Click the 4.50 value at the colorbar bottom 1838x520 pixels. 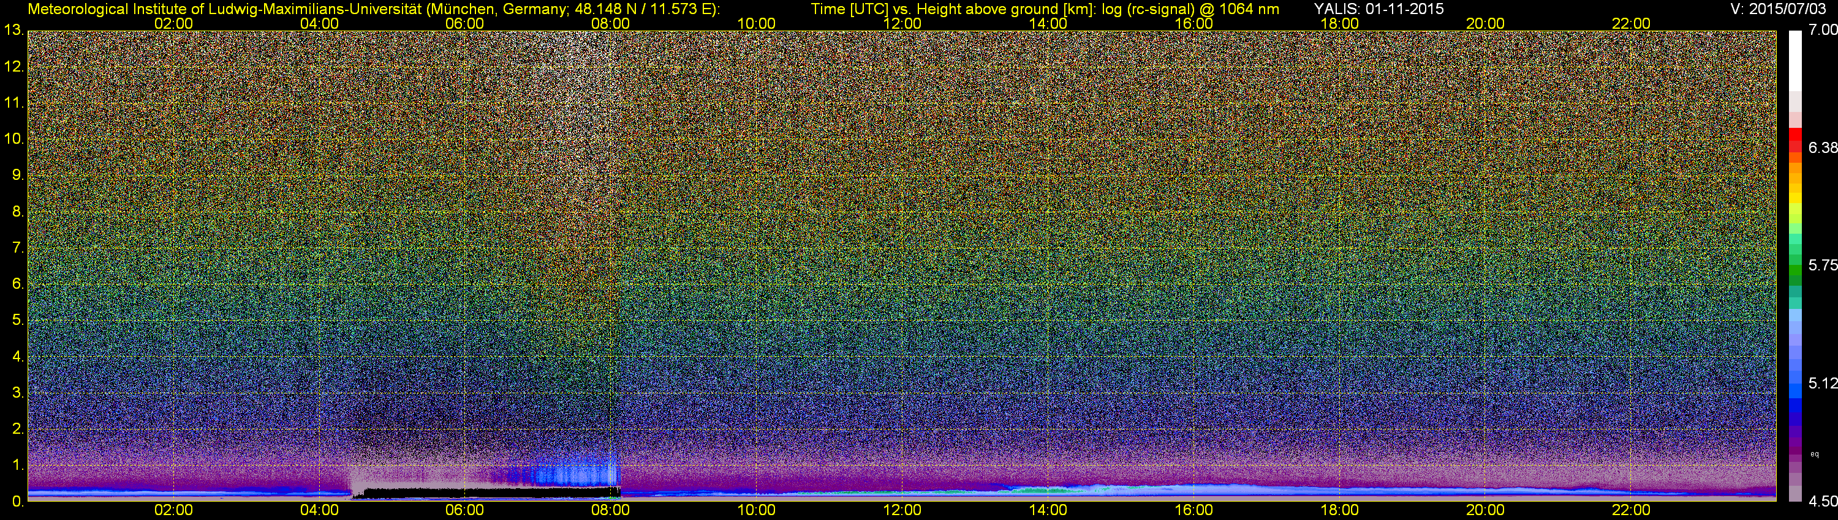coord(1822,502)
